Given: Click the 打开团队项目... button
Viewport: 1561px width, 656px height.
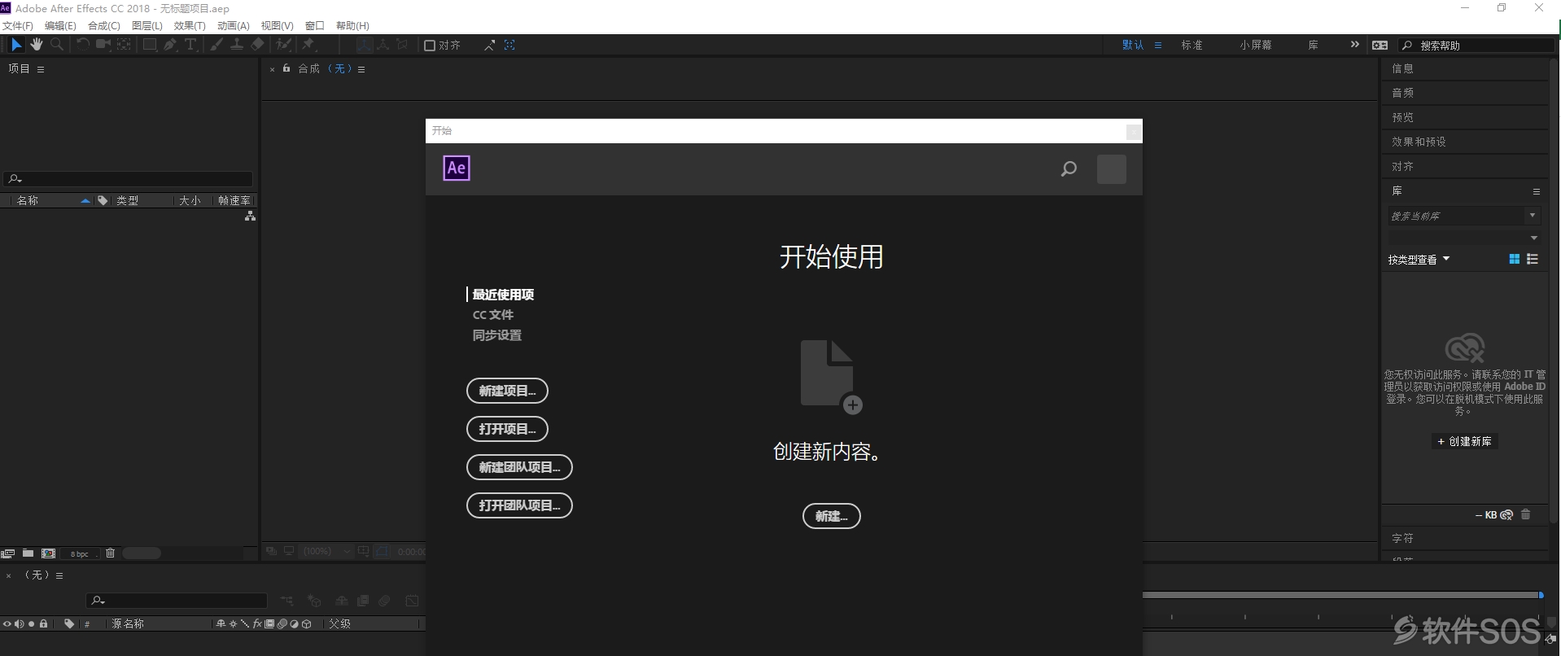Looking at the screenshot, I should (x=519, y=505).
